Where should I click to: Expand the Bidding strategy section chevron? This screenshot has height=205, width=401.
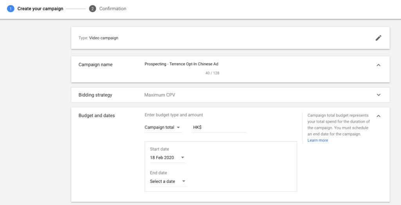click(379, 95)
